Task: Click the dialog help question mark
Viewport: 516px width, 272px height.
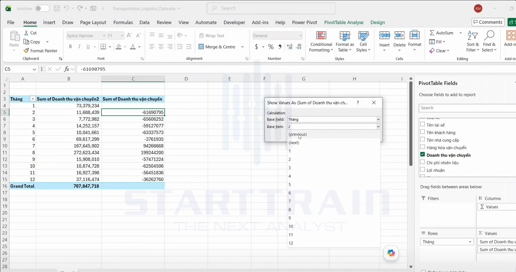Action: coord(358,103)
